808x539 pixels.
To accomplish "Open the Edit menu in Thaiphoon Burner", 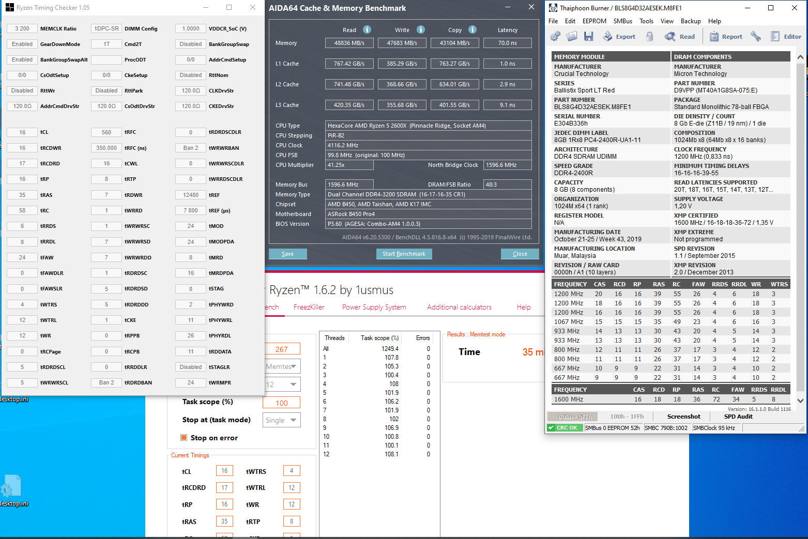I will (x=570, y=21).
